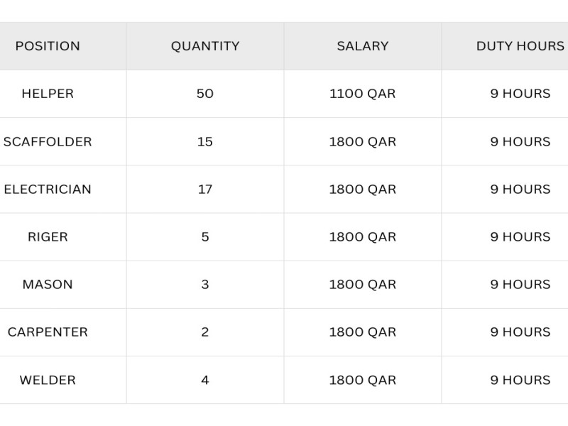Select the SALARY column header
Screen dimensions: 568x426
point(363,46)
